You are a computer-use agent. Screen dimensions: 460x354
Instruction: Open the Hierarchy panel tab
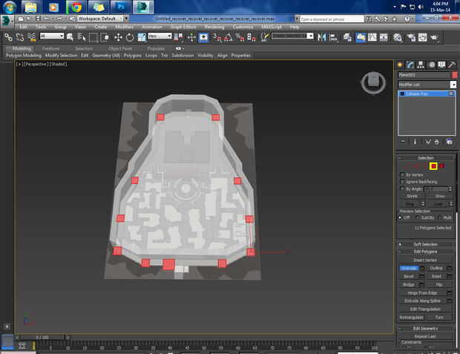[x=421, y=65]
